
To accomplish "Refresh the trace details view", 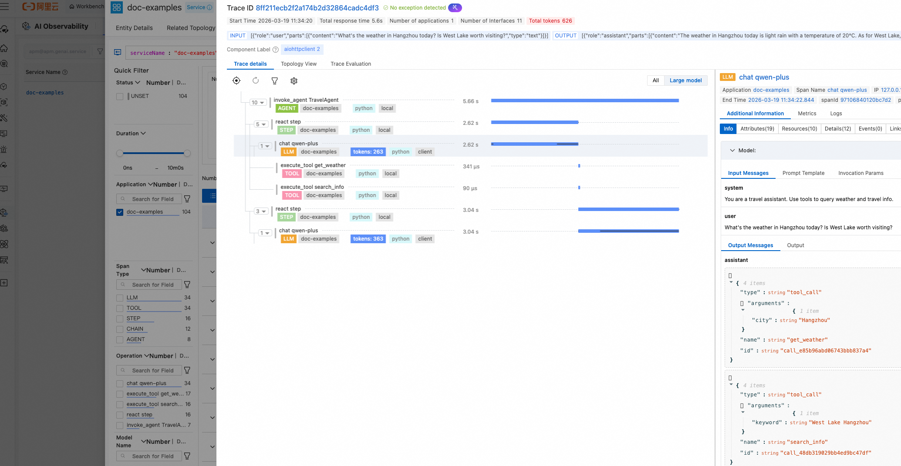I will pos(256,80).
